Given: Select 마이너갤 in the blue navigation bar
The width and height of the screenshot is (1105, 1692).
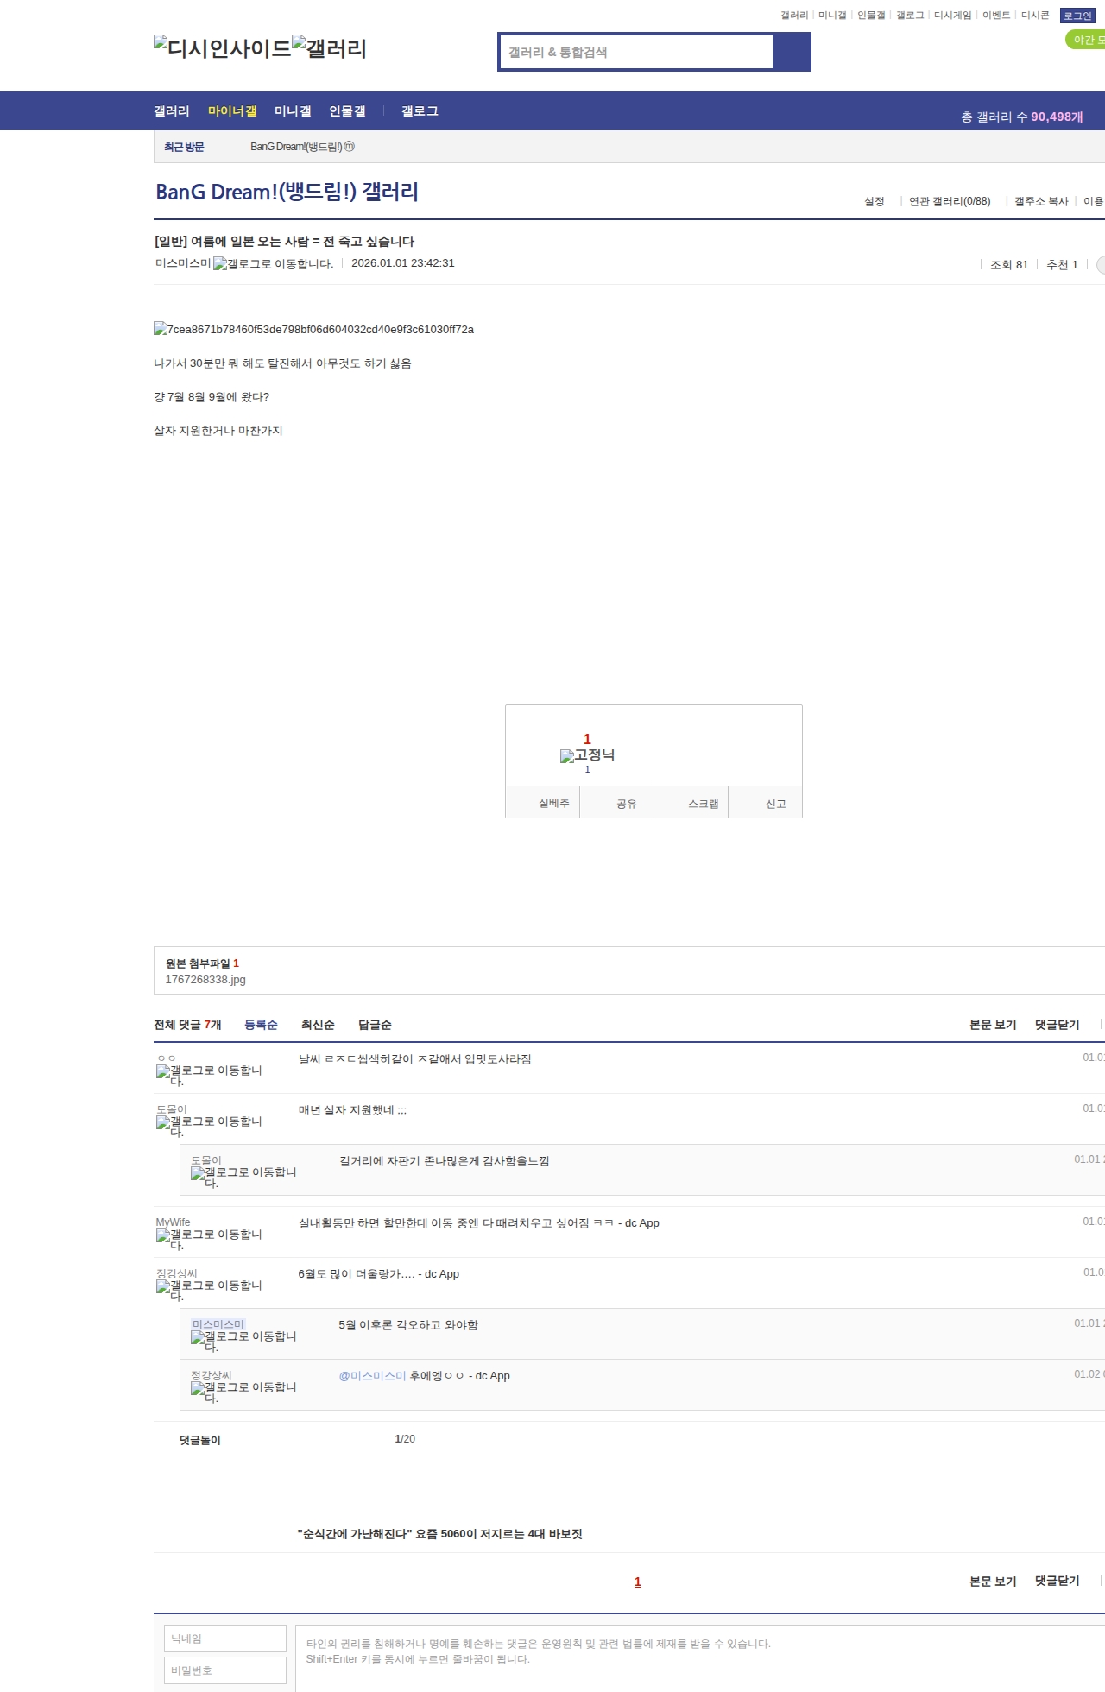Looking at the screenshot, I should [232, 110].
